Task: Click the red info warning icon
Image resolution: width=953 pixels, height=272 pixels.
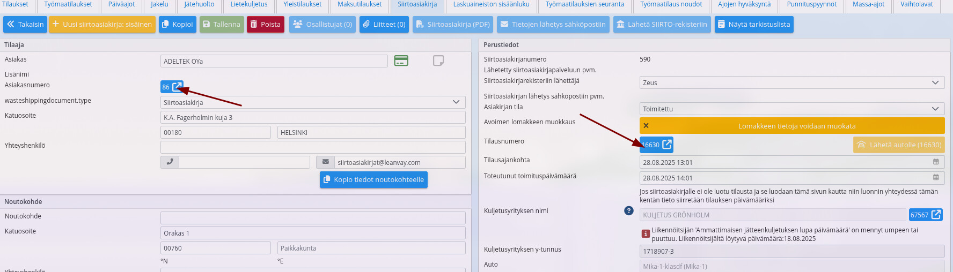Action: point(646,234)
